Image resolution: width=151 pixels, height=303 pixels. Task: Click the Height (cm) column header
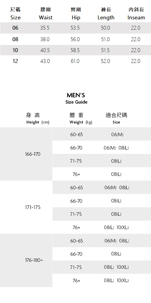point(37,119)
